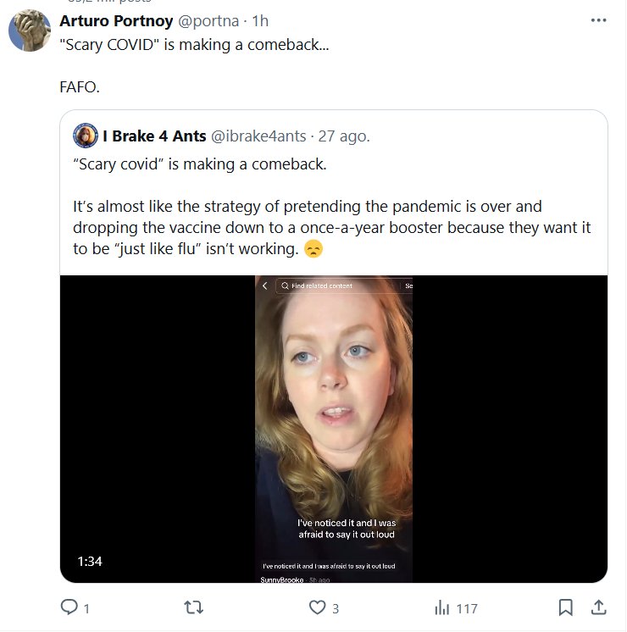
Task: Click the reply speech bubble icon
Action: pyautogui.click(x=69, y=607)
